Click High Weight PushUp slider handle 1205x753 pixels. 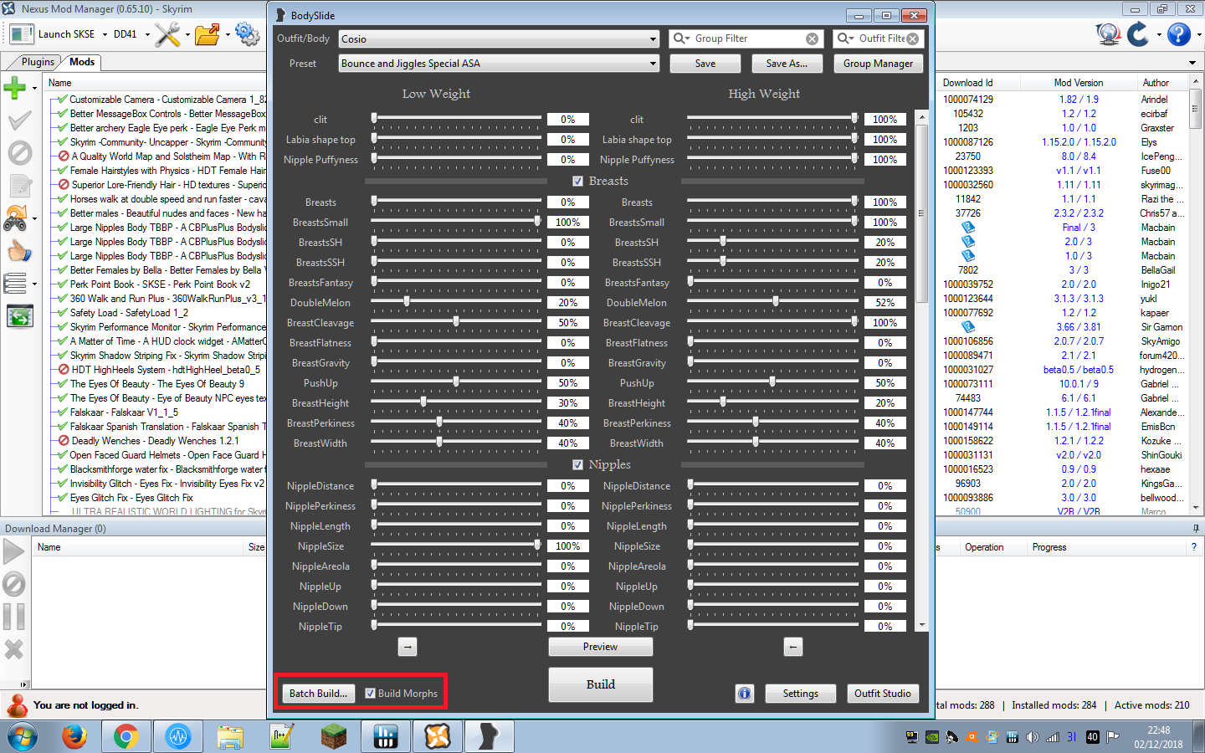tap(772, 382)
